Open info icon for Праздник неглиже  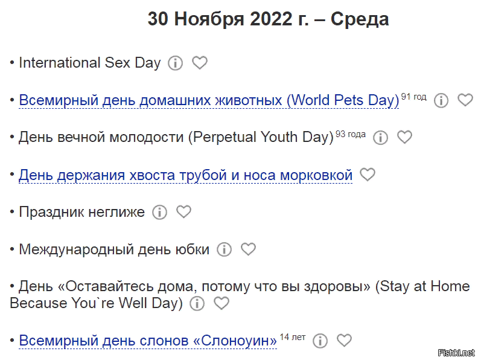tap(159, 212)
